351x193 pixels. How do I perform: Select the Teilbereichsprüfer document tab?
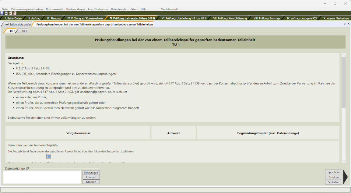pos(18,24)
